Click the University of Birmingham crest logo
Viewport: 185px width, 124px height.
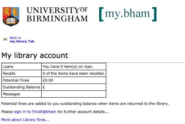click(11, 17)
